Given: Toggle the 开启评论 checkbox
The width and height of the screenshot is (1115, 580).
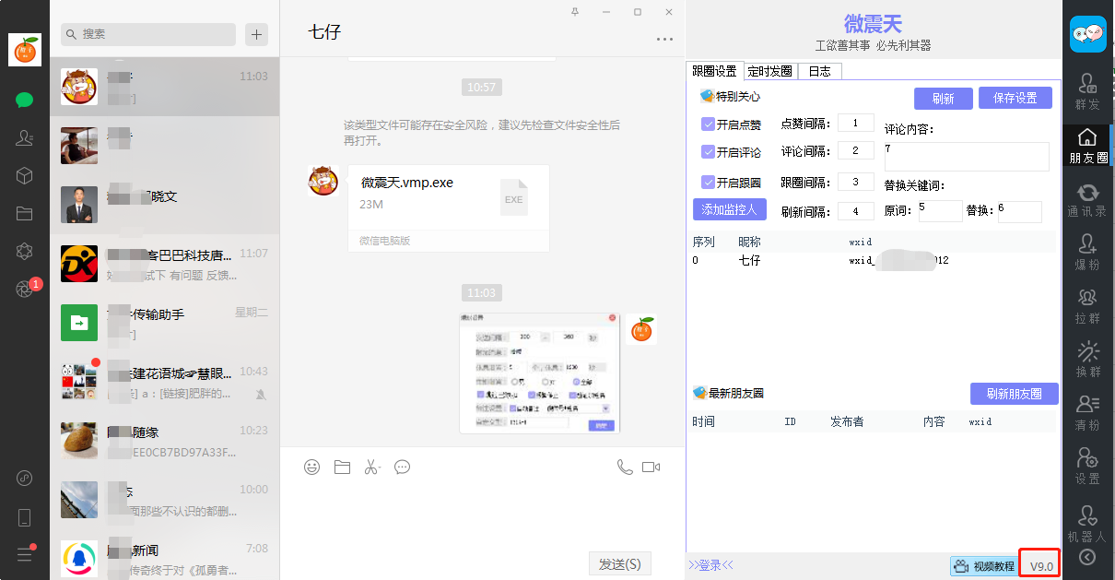Looking at the screenshot, I should [x=708, y=152].
